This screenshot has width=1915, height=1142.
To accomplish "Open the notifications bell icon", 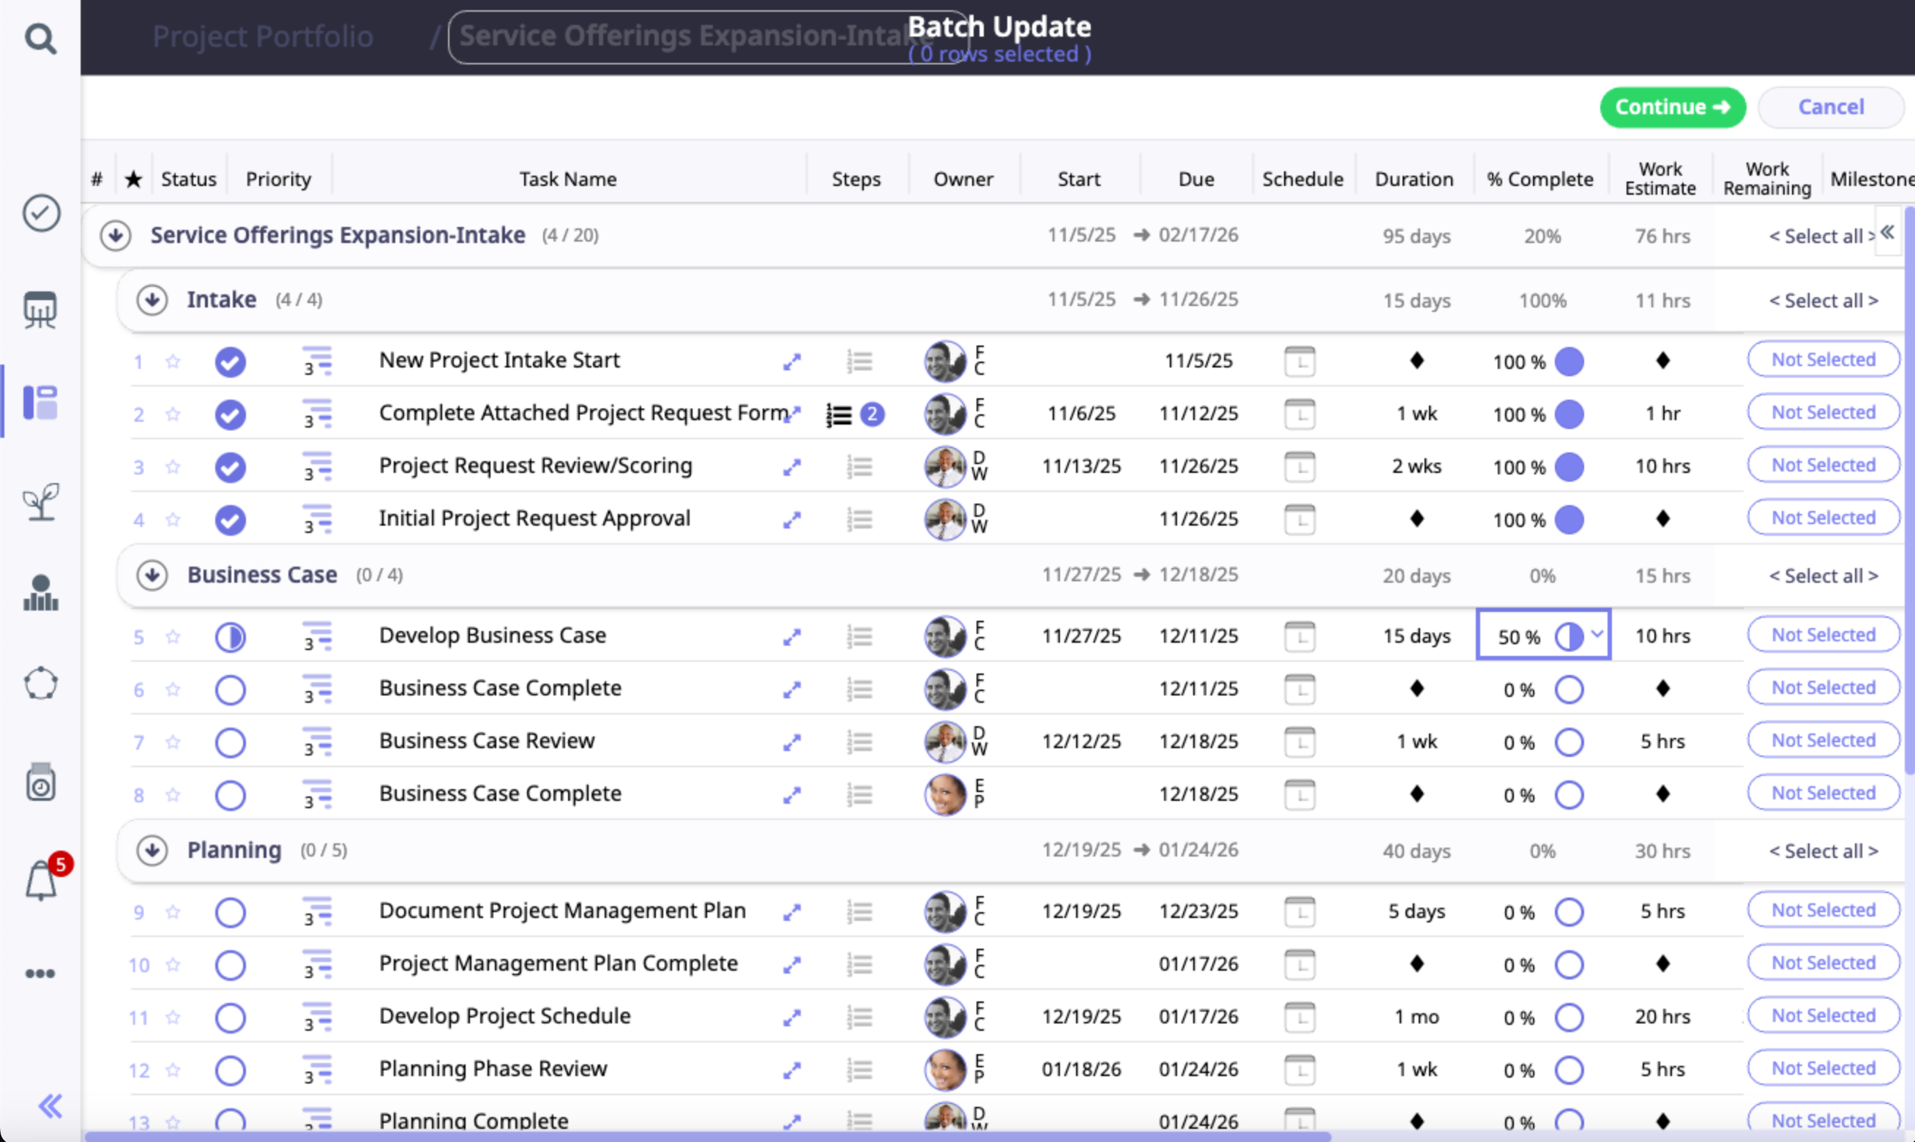I will click(41, 881).
